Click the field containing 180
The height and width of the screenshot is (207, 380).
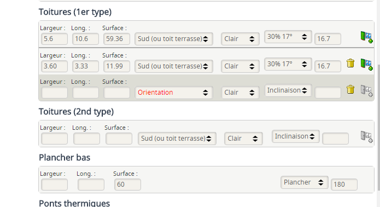[x=344, y=185]
